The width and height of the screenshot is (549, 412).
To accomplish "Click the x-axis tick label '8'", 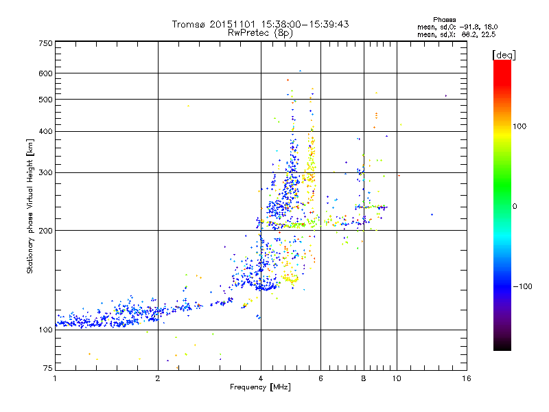I will (x=364, y=378).
